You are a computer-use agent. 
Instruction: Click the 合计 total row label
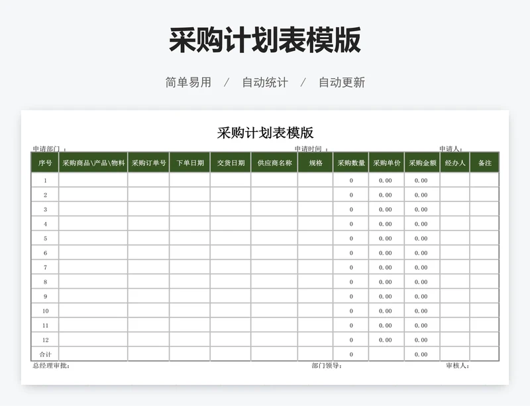(x=45, y=354)
